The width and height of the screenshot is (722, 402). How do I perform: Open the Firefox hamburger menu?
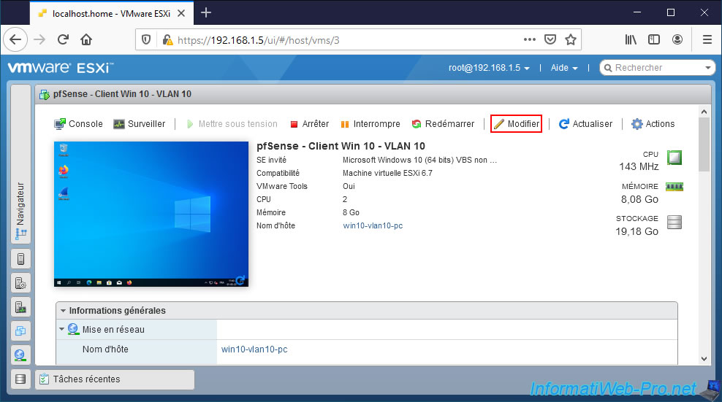click(707, 39)
